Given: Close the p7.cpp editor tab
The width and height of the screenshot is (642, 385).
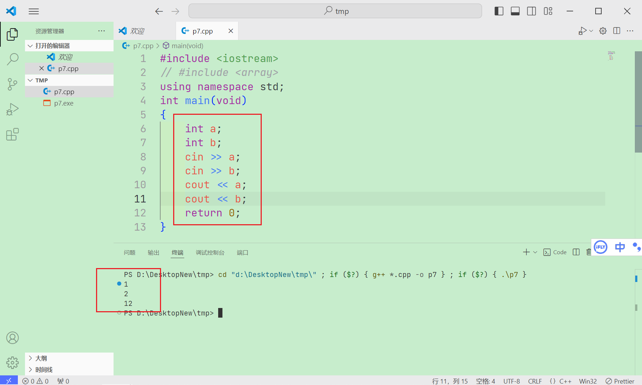Looking at the screenshot, I should (x=231, y=31).
